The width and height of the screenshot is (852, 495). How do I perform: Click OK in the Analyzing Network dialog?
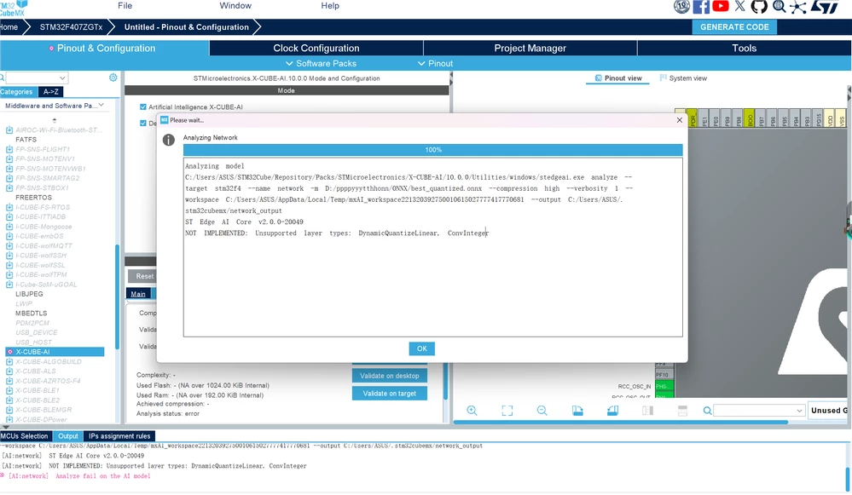pos(421,348)
